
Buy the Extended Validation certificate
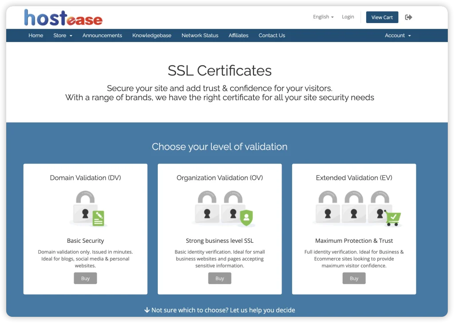click(x=354, y=278)
